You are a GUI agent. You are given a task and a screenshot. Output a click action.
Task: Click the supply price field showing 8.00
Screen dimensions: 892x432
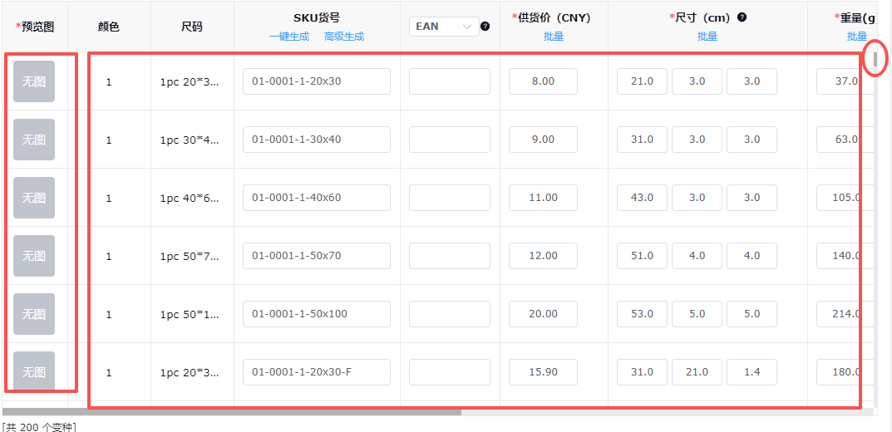point(544,81)
